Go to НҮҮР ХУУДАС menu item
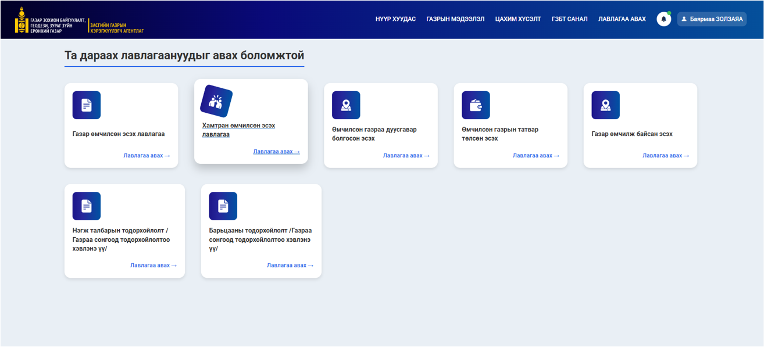 pyautogui.click(x=395, y=19)
